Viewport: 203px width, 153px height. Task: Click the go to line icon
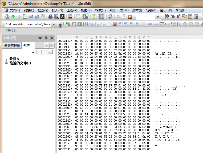point(190,16)
